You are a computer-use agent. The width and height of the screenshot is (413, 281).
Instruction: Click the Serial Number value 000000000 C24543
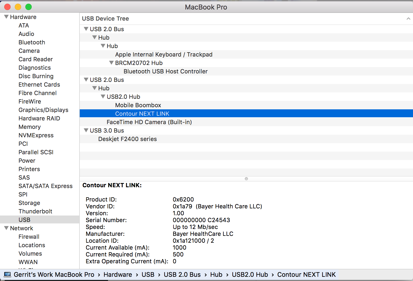click(201, 220)
